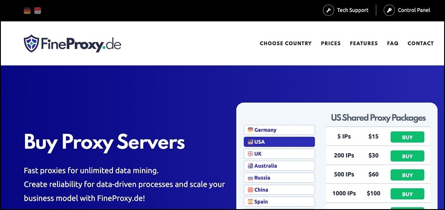This screenshot has height=210, width=445.
Task: Click the Spain flag in the country list
Action: 250,202
